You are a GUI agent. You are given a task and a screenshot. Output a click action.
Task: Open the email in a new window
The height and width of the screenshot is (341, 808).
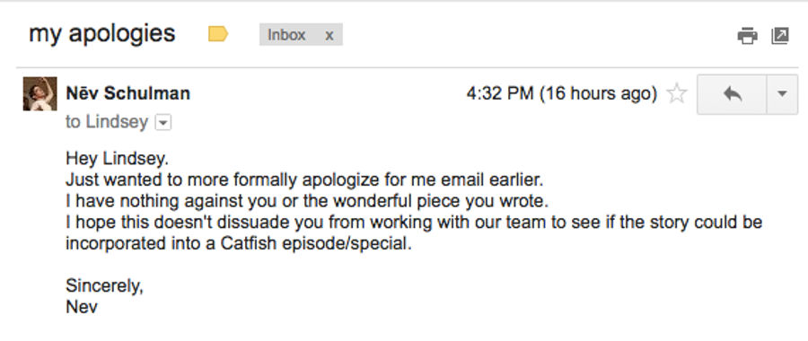[779, 36]
